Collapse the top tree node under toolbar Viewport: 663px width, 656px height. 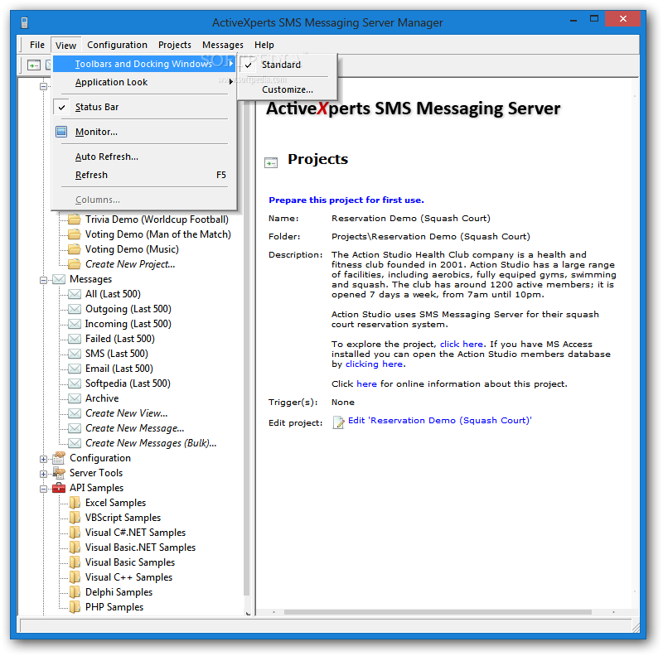[43, 87]
